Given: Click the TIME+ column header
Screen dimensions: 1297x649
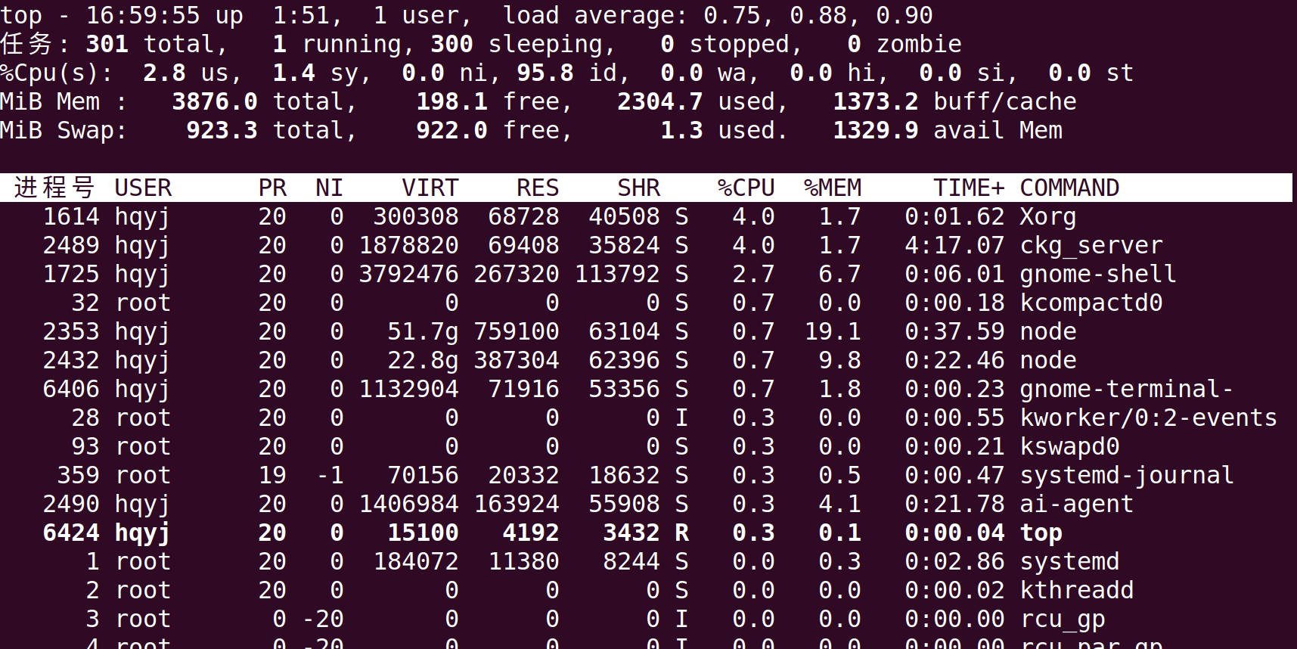Looking at the screenshot, I should click(969, 188).
